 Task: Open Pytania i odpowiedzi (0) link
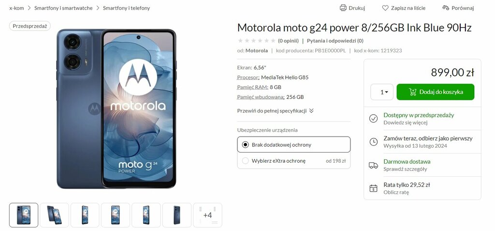point(335,41)
